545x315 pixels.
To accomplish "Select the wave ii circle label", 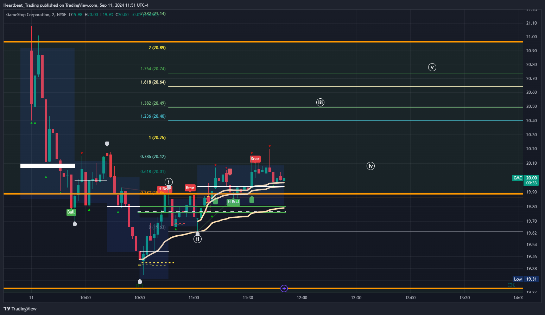I will 198,239.
